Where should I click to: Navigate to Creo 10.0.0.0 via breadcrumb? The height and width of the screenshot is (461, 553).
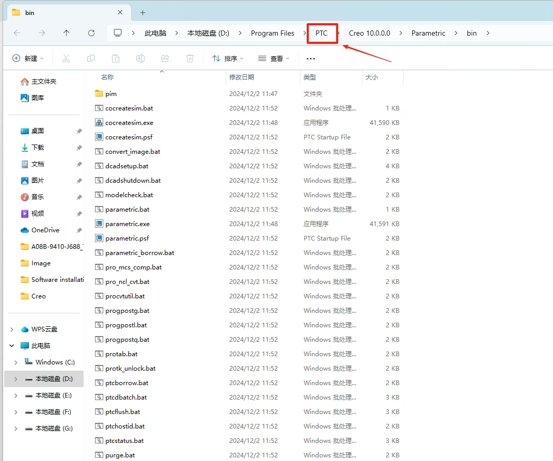tap(369, 33)
